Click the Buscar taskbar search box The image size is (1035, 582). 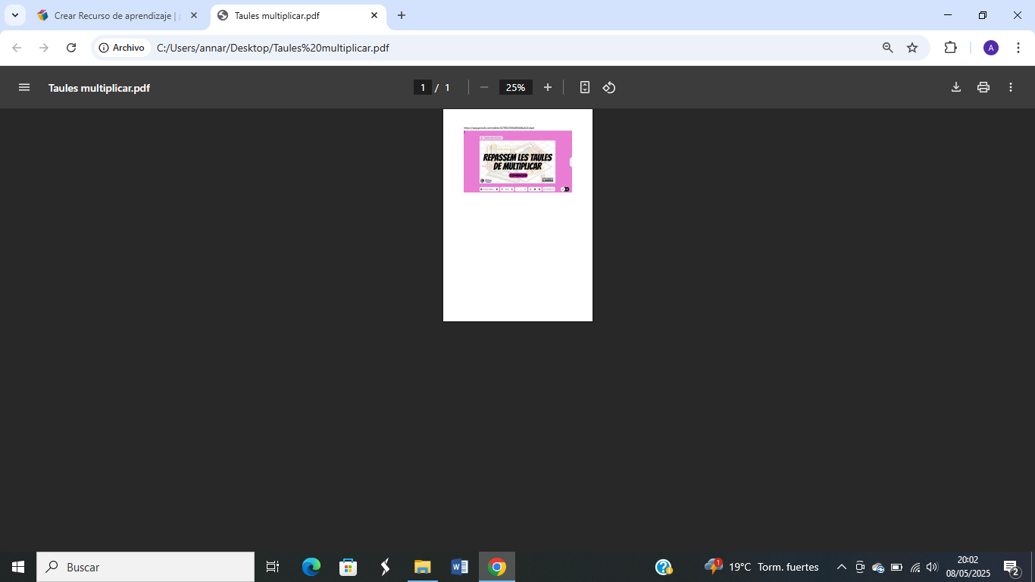pos(145,567)
